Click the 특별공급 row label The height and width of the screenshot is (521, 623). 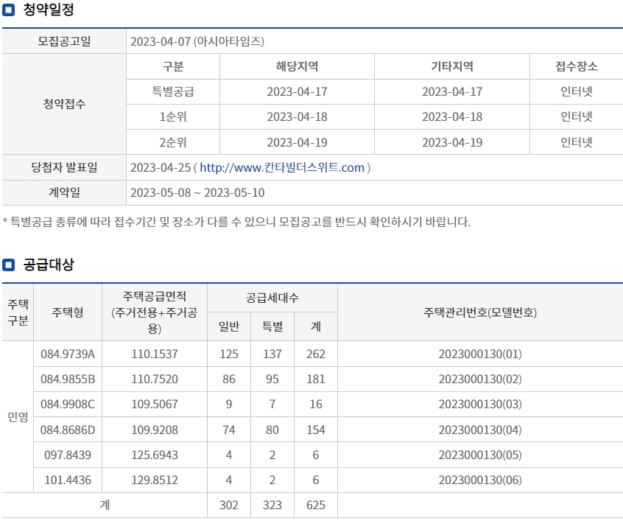(173, 91)
